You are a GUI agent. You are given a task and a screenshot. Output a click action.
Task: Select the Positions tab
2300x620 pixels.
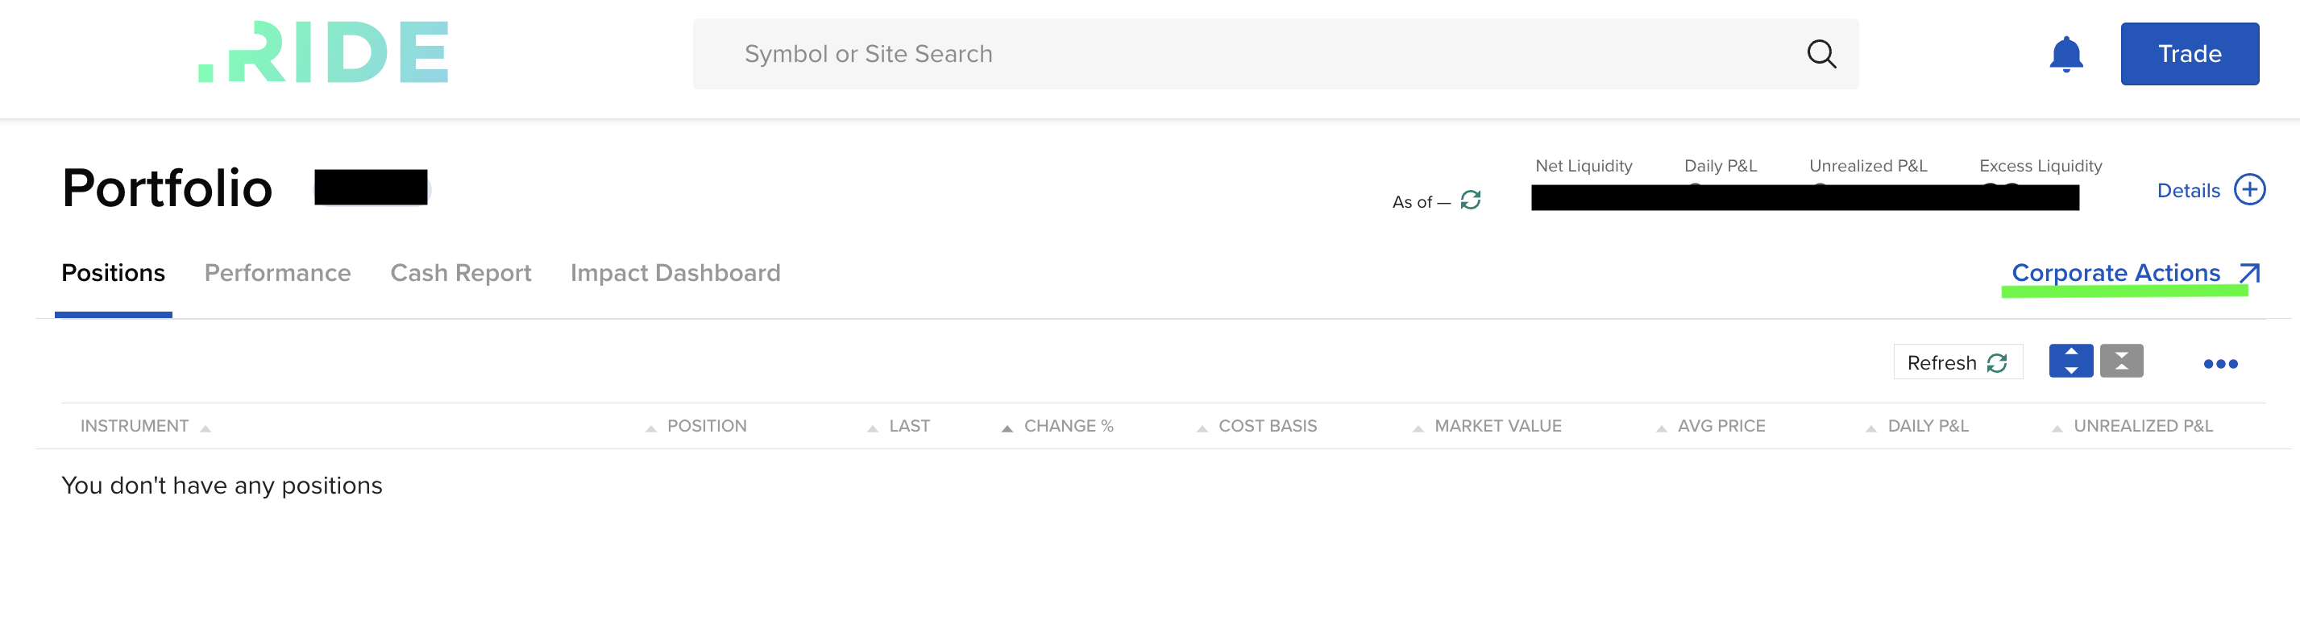tap(113, 273)
